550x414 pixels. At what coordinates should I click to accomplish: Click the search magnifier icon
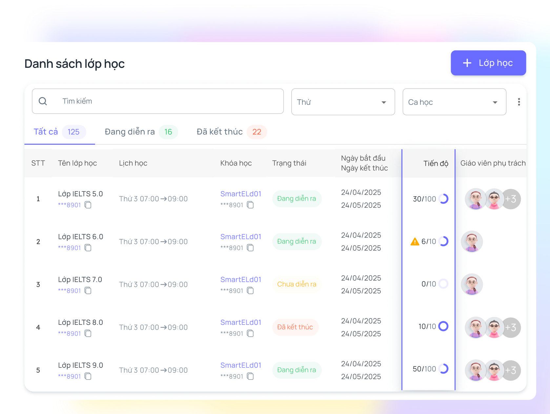[x=43, y=101]
